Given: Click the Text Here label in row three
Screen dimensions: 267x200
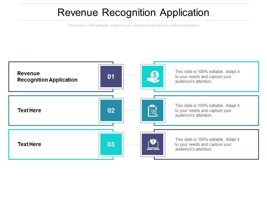Looking at the screenshot, I should point(29,144).
